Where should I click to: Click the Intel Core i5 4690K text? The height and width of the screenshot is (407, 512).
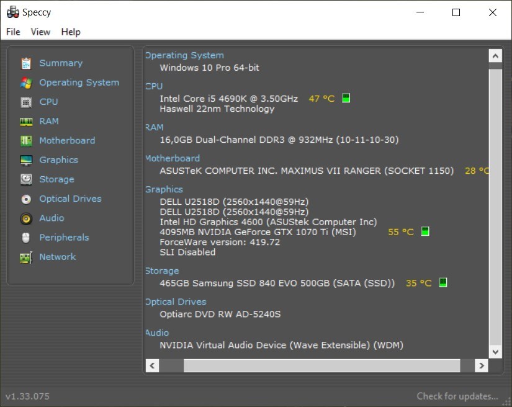click(x=228, y=99)
